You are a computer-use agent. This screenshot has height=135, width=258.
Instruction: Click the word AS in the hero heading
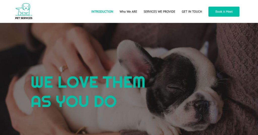[41, 101]
